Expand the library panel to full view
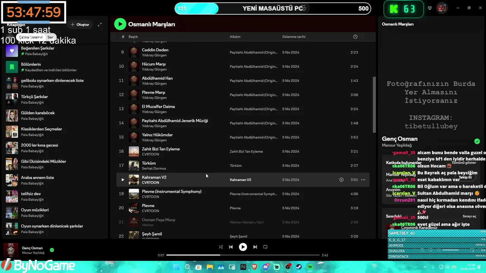 click(x=100, y=25)
